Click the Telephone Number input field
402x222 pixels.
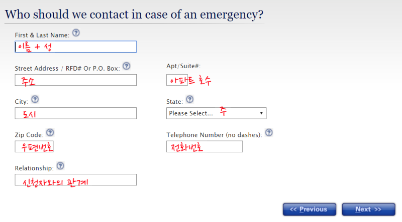coord(205,146)
